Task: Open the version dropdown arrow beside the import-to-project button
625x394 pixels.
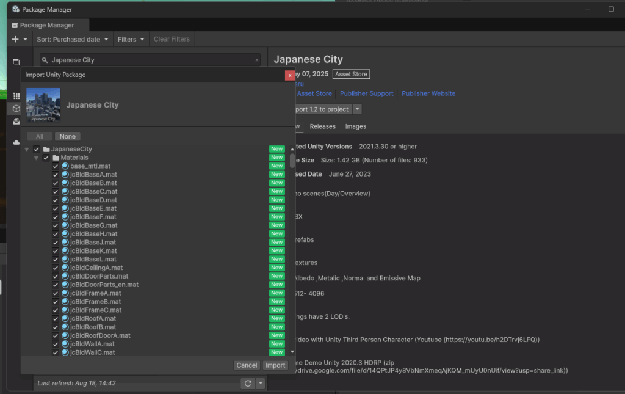Action: pos(357,109)
